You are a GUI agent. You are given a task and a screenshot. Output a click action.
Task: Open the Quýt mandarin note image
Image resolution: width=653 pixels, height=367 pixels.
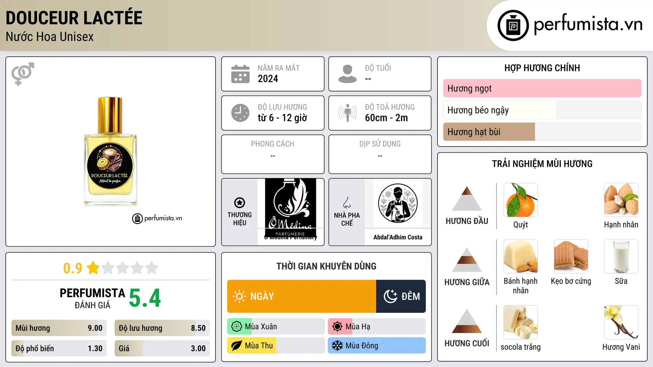click(x=521, y=200)
